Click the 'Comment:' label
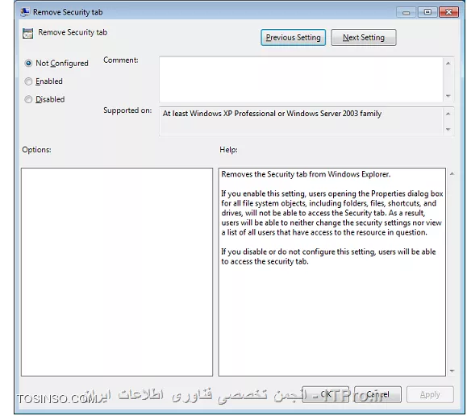 [x=121, y=60]
